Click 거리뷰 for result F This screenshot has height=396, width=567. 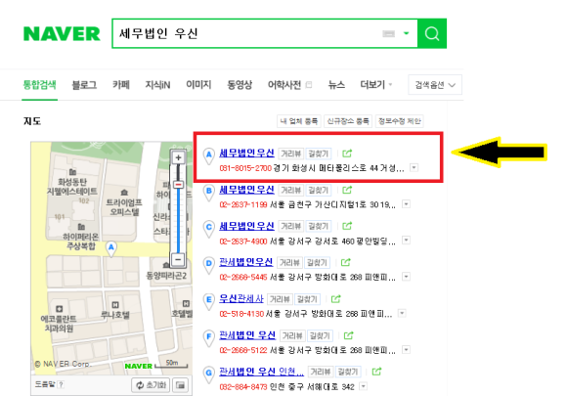(293, 335)
